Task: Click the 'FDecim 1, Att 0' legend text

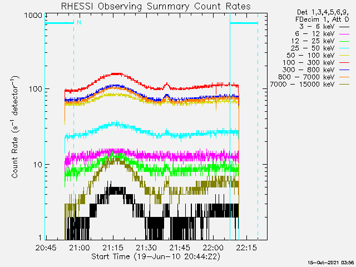Action: (322, 19)
